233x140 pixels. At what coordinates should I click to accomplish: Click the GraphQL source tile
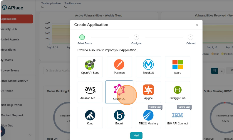(119, 90)
